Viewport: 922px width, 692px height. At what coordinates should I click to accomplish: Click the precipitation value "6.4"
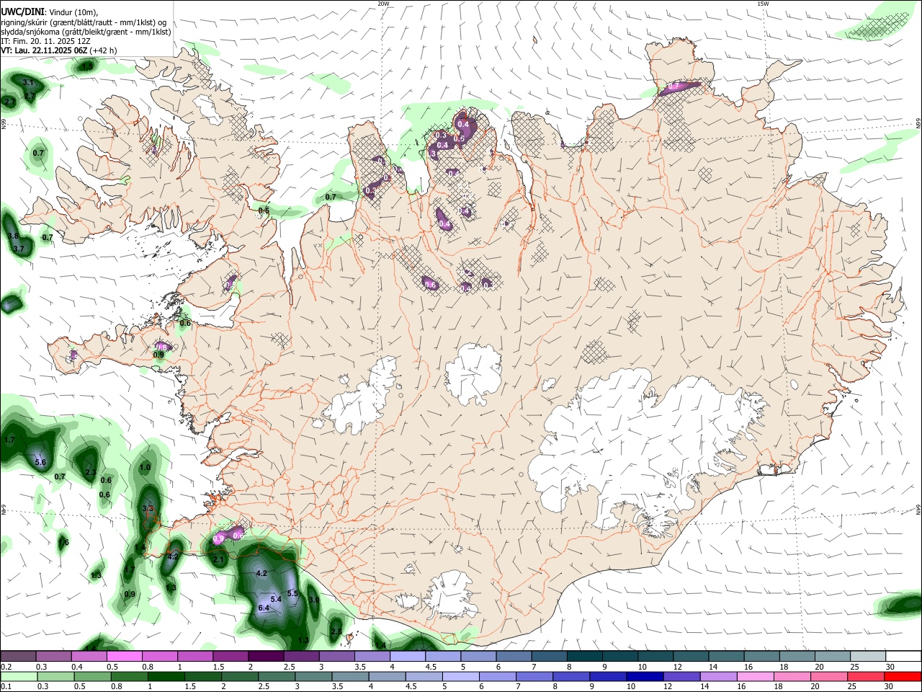[264, 608]
